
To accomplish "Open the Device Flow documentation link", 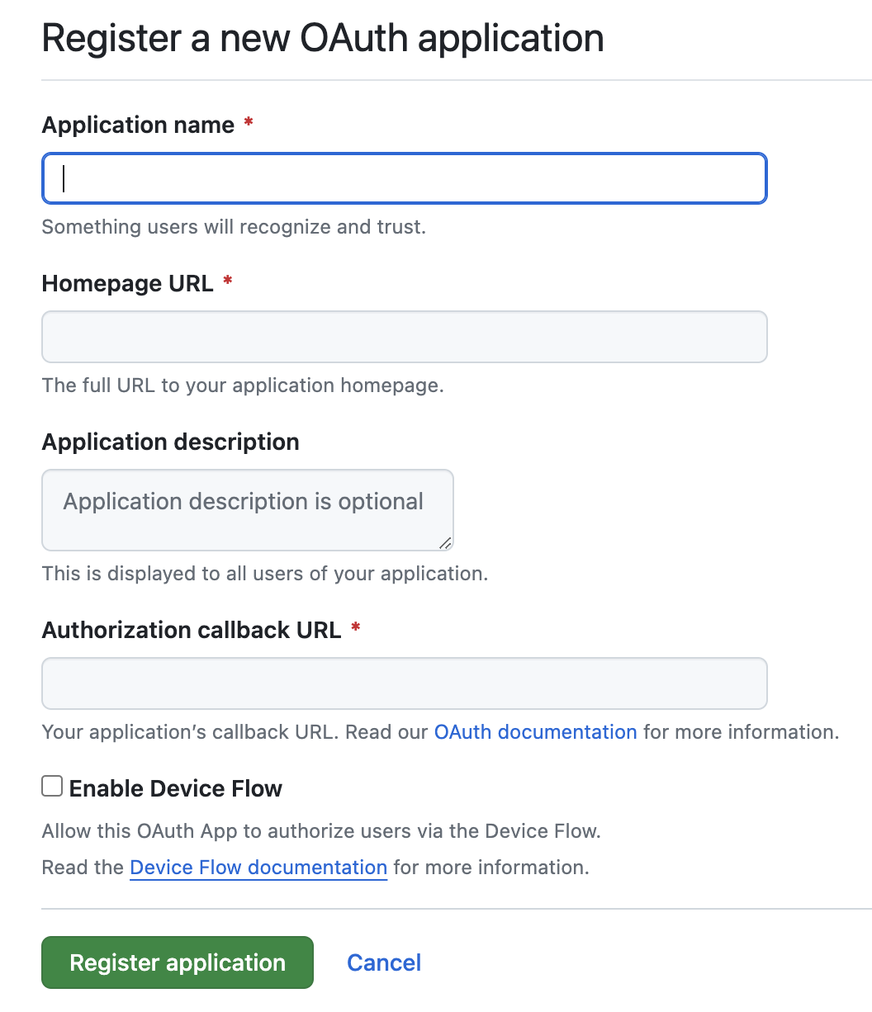I will coord(258,868).
